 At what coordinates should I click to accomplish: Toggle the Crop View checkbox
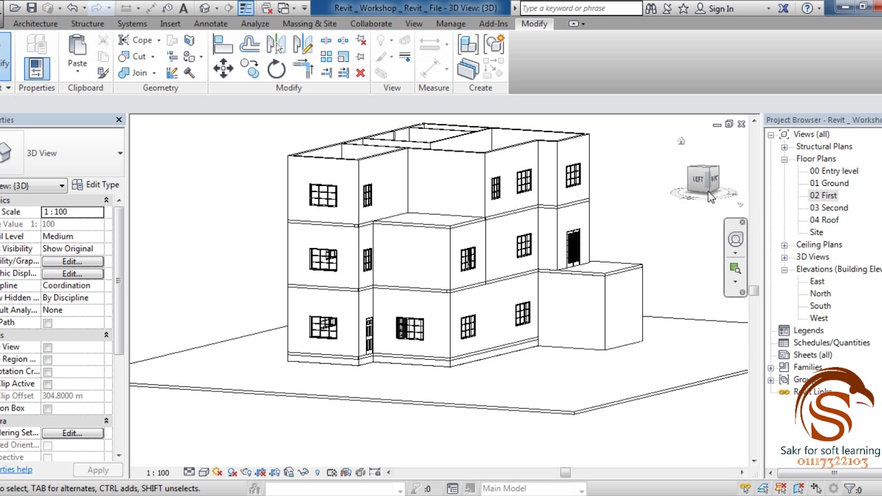48,347
